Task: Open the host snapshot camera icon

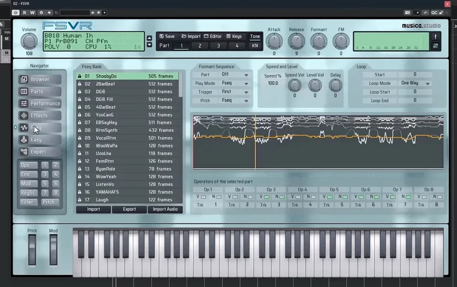Action: [408, 13]
